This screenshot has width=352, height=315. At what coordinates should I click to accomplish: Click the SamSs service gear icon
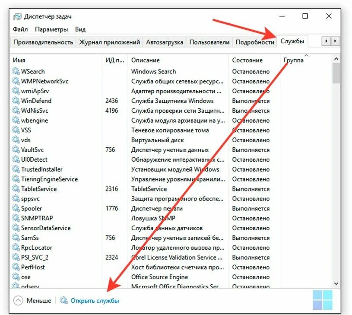16,238
